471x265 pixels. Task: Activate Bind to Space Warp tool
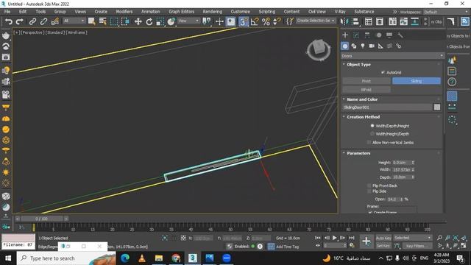click(54, 21)
